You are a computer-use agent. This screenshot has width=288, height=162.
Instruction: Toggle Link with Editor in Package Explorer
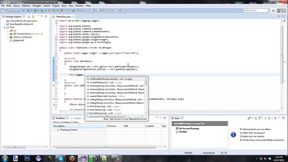[x=33, y=17]
